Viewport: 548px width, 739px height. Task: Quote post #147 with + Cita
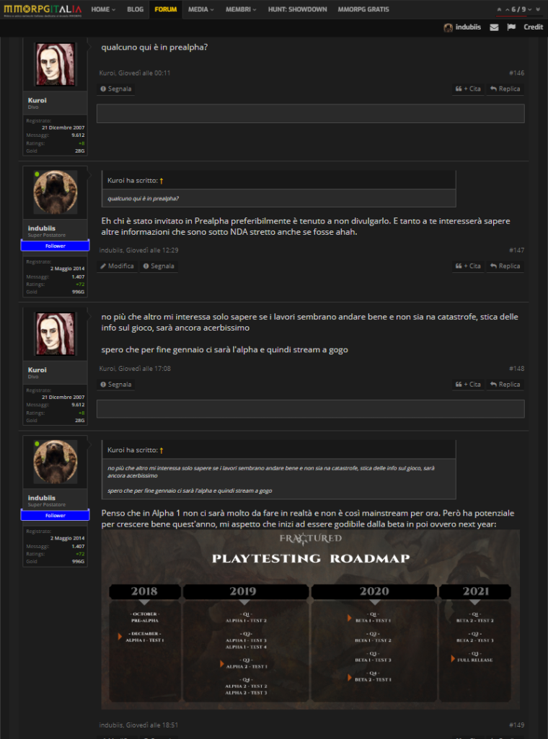468,266
